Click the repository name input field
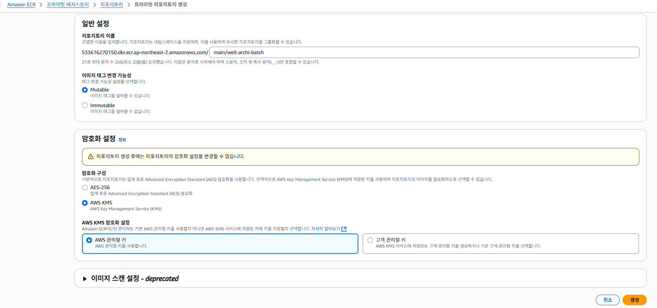 [424, 53]
